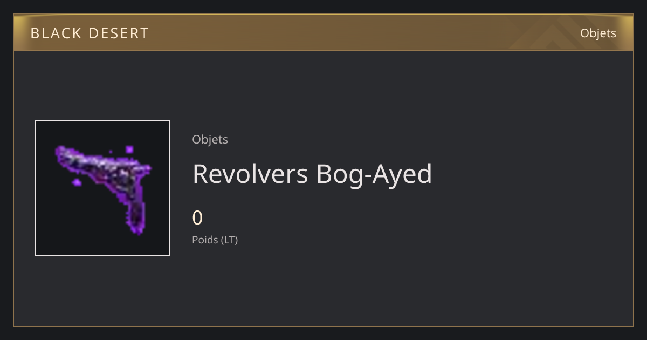
Task: Click the BLACK DESERT site title
Action: pos(90,33)
